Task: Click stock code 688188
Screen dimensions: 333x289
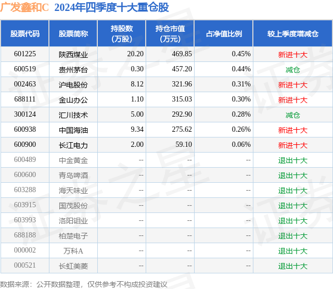Action: pyautogui.click(x=25, y=235)
